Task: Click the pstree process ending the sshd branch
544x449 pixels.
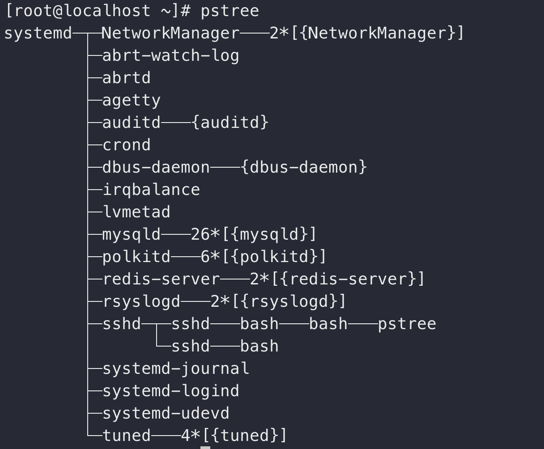Action: [407, 324]
